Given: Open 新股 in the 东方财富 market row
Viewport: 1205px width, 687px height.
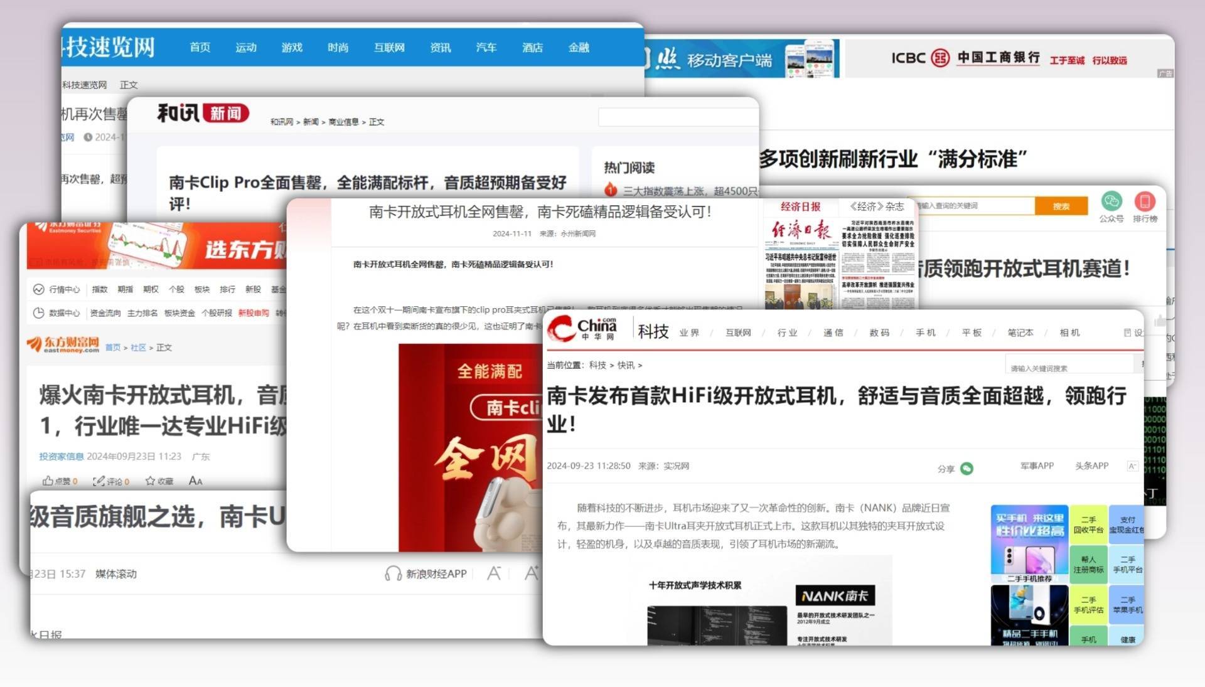Looking at the screenshot, I should coord(253,289).
